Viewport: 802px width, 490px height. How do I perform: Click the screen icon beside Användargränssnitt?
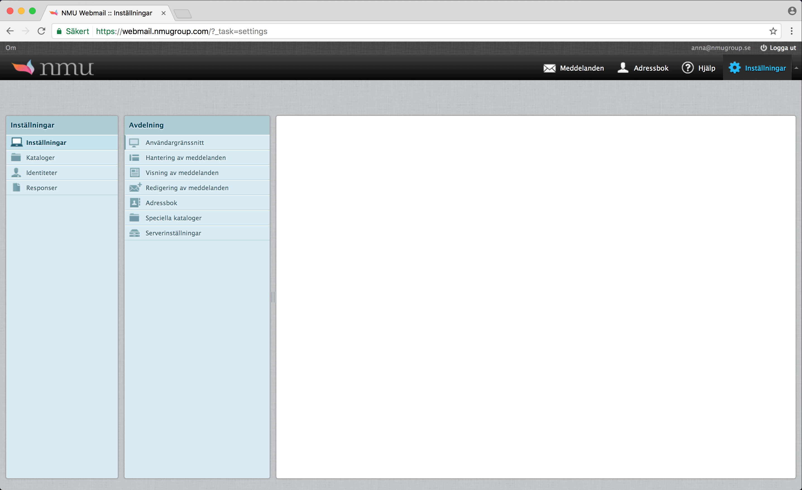(x=134, y=143)
